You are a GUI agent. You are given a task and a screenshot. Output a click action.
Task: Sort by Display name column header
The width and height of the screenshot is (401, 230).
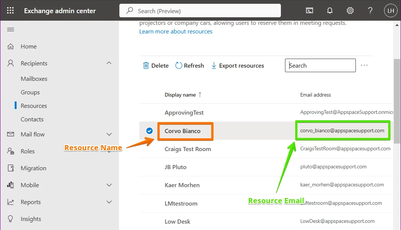(x=180, y=95)
